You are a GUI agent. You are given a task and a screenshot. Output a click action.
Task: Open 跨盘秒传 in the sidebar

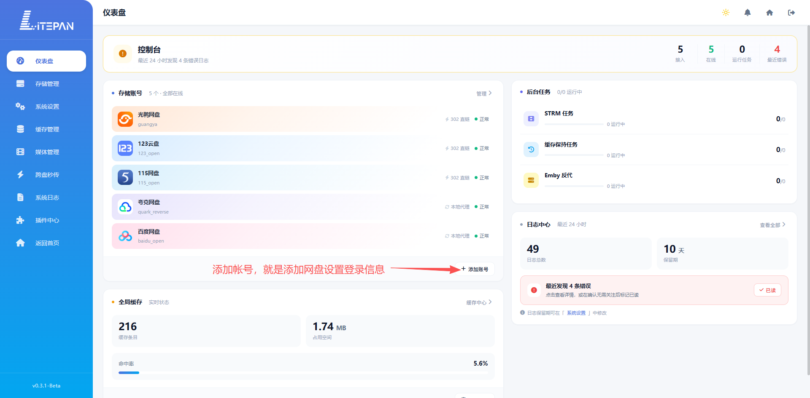[46, 175]
